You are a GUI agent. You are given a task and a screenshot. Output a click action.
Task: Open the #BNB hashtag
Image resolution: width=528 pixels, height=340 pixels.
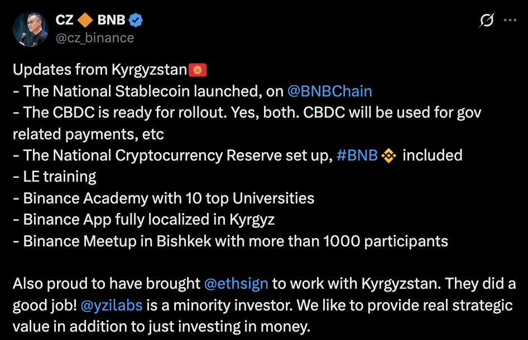[x=357, y=156]
